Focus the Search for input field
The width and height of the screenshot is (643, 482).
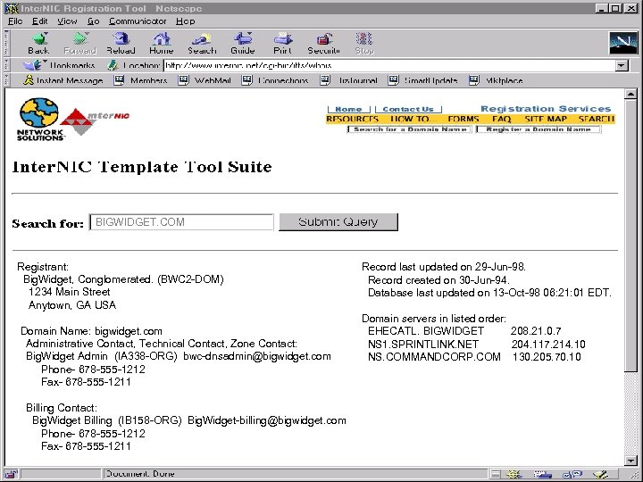click(x=181, y=222)
